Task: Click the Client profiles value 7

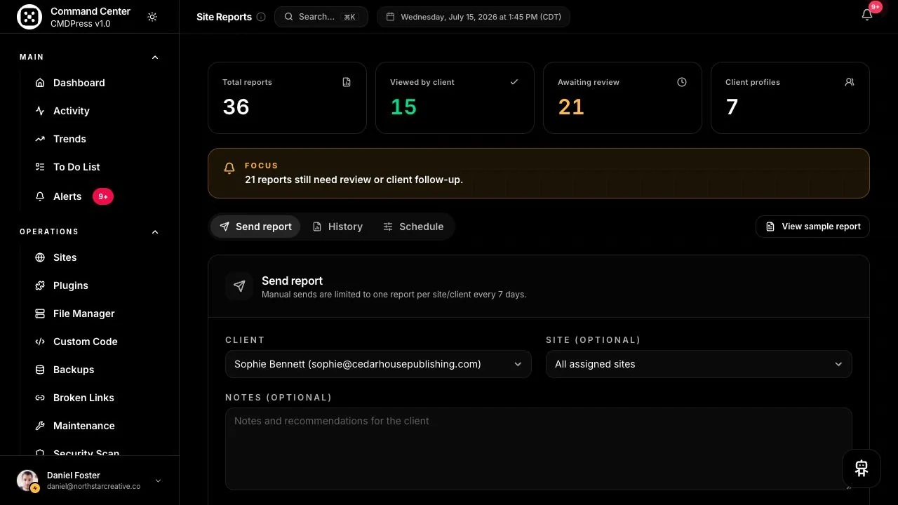Action: (732, 107)
